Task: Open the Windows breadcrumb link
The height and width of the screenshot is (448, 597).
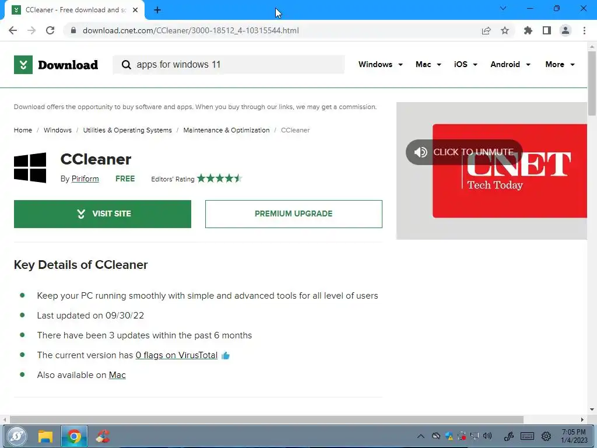Action: pos(58,130)
